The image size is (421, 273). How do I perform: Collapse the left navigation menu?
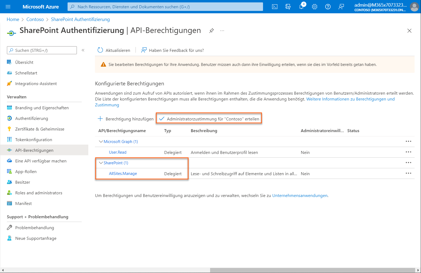tap(83, 50)
